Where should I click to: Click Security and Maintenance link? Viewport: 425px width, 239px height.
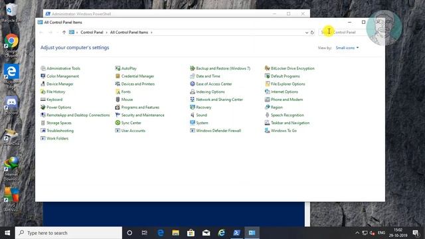coord(143,115)
